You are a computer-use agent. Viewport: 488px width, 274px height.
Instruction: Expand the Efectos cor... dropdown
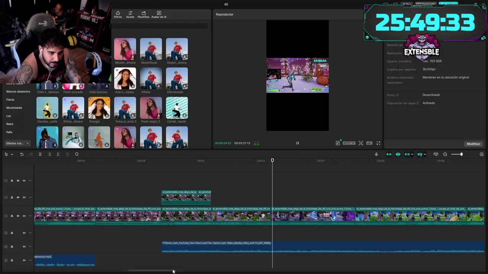click(x=18, y=143)
